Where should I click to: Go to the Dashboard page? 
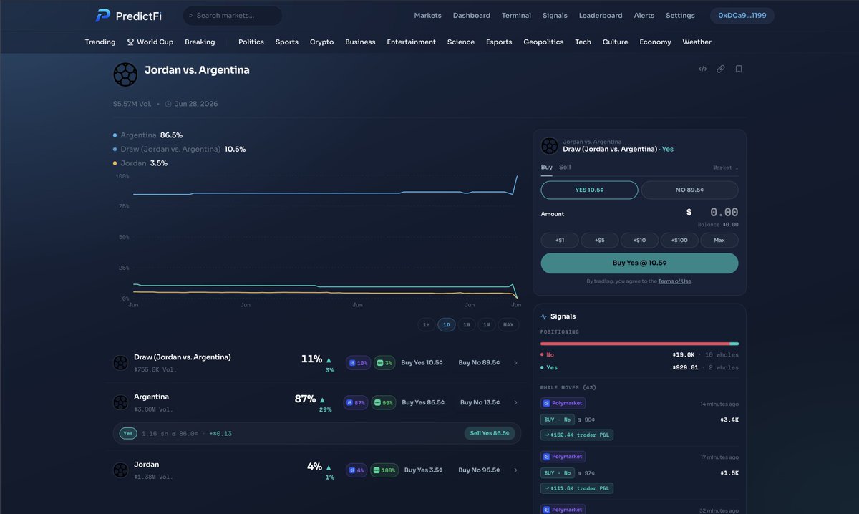point(471,16)
